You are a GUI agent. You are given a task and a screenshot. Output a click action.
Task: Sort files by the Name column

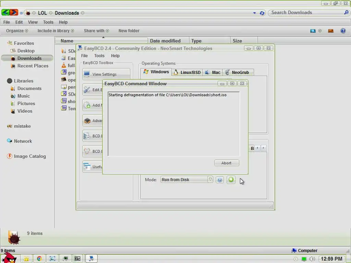(101, 41)
